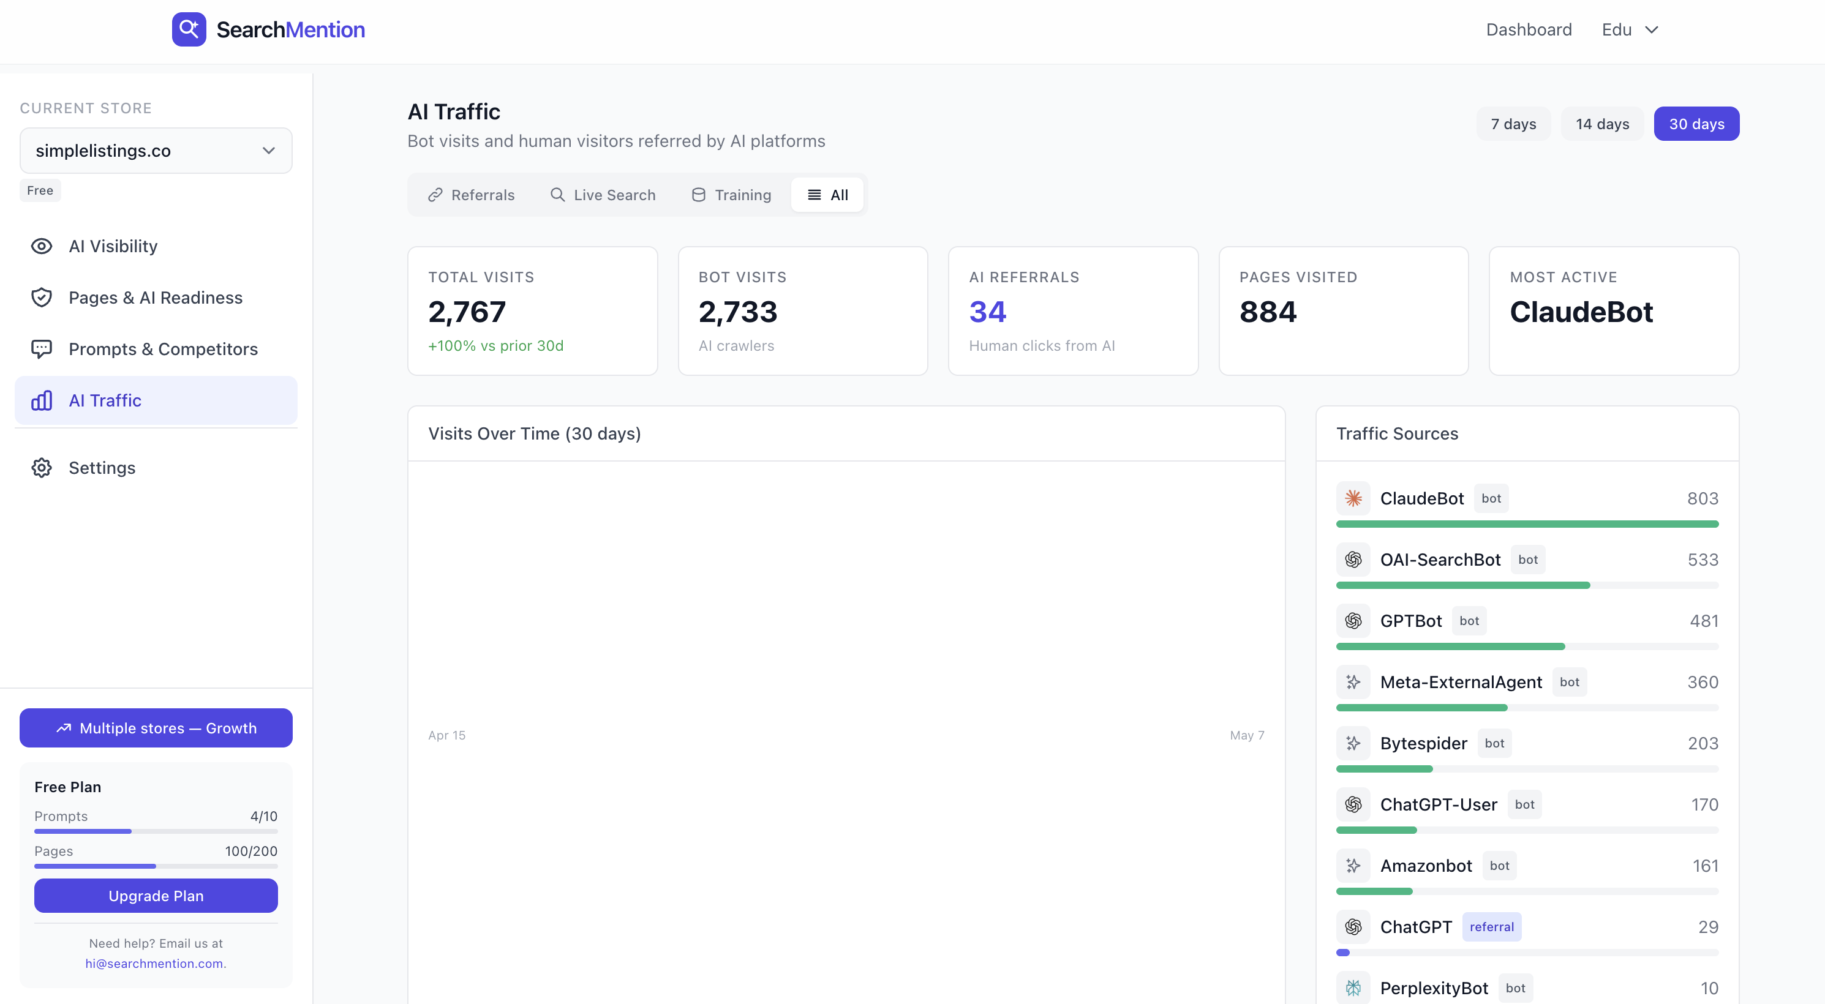Click the OAI-SearchBot count 533
Viewport: 1825px width, 1004px height.
coord(1703,560)
